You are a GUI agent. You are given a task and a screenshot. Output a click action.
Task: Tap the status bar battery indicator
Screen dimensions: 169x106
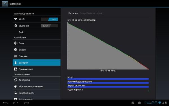(x=166, y=103)
